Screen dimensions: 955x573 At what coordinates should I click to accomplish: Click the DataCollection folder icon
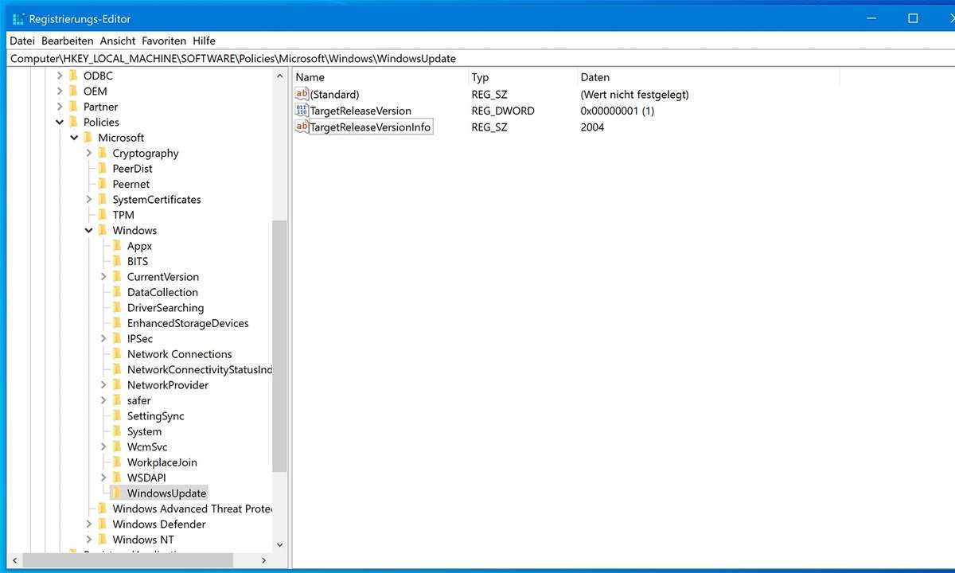pos(117,292)
